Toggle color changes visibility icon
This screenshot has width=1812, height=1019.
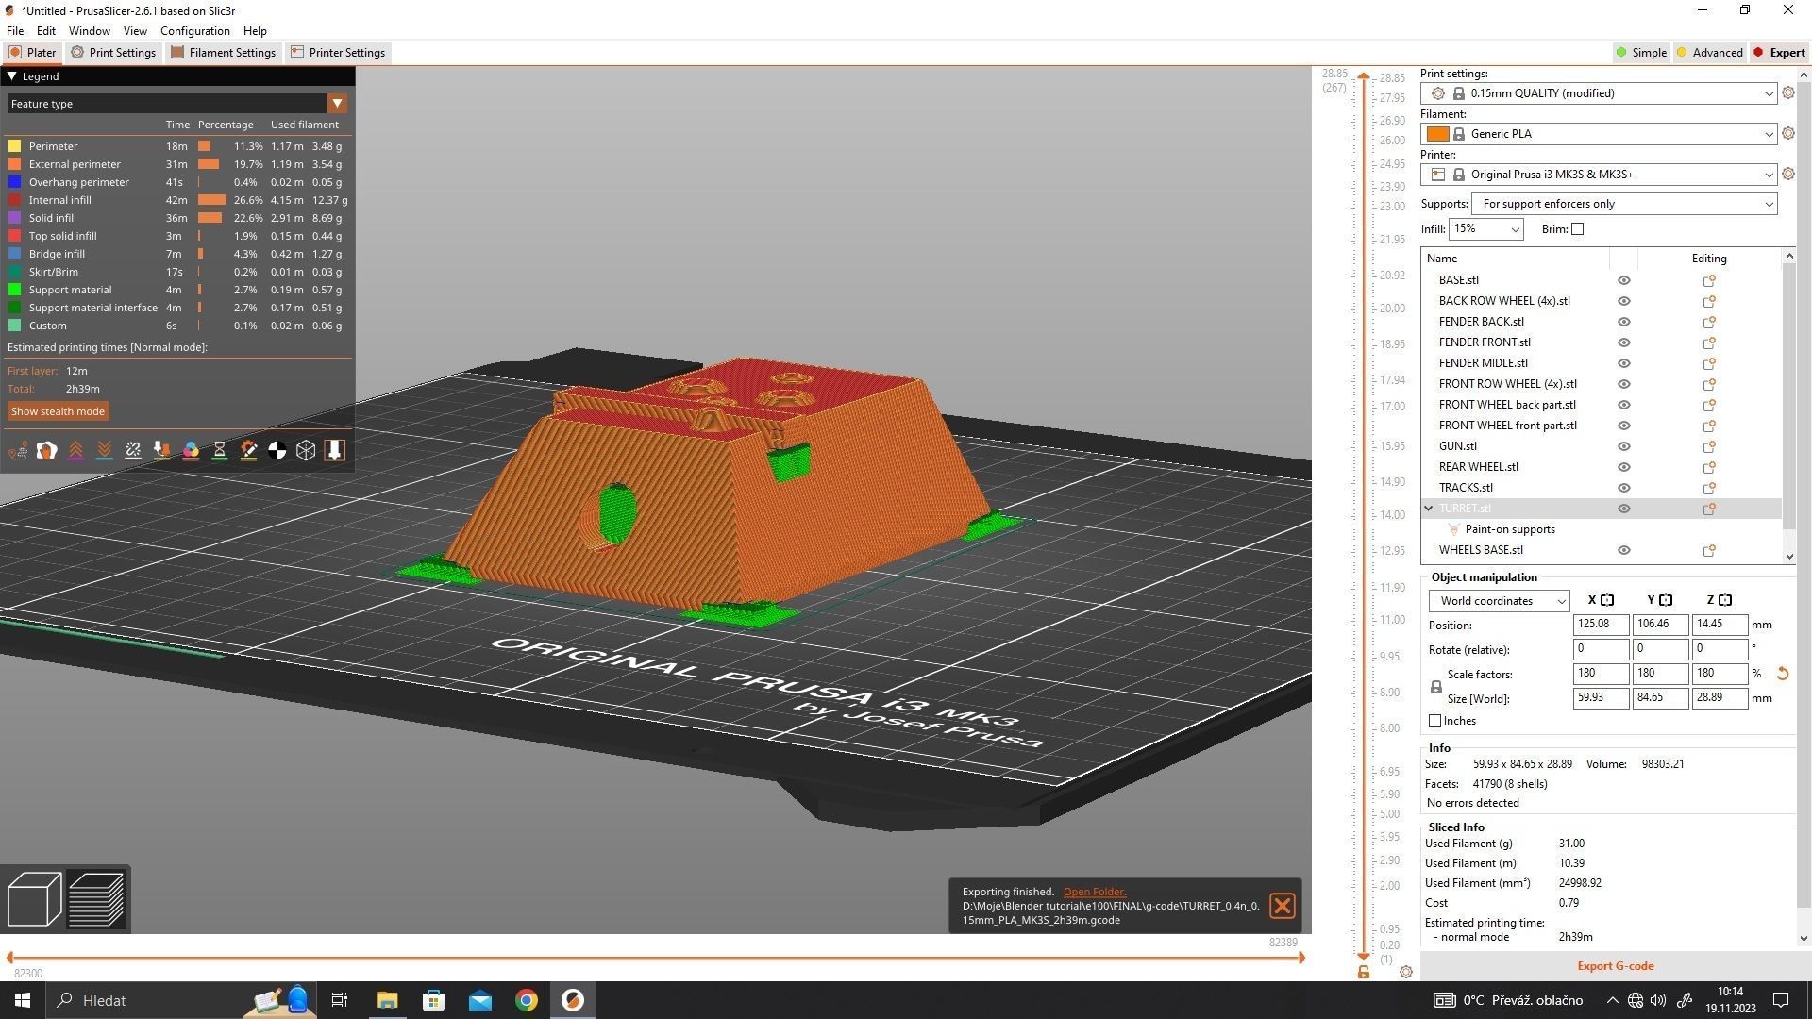pos(191,451)
